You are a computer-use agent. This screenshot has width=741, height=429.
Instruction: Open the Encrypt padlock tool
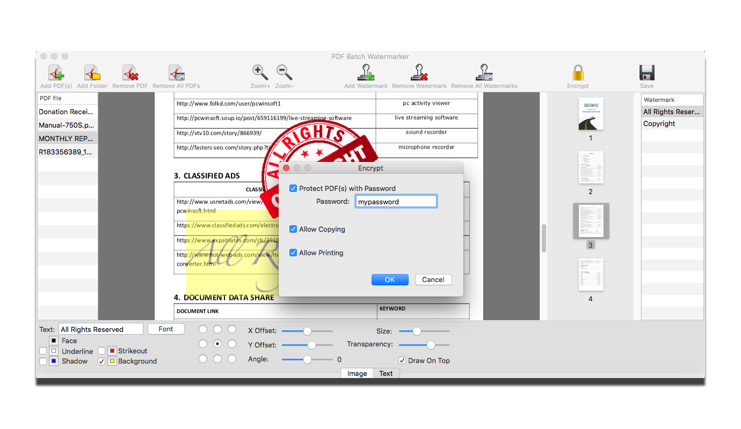(578, 73)
